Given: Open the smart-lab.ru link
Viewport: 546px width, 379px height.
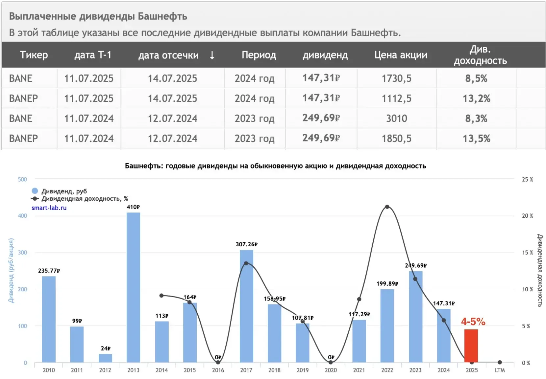Looking at the screenshot, I should point(49,208).
